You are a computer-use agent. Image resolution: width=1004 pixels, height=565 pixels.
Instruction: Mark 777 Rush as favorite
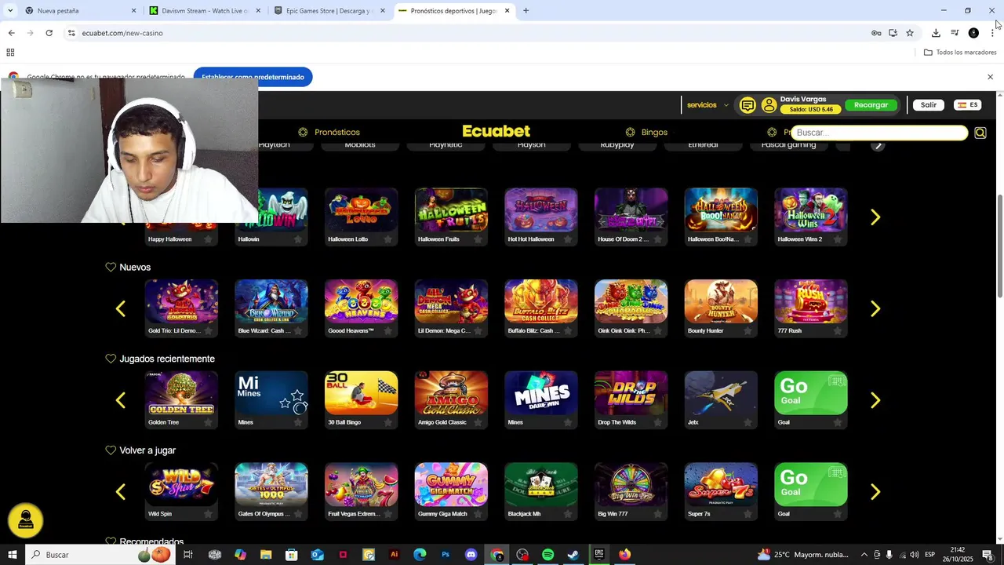click(837, 331)
